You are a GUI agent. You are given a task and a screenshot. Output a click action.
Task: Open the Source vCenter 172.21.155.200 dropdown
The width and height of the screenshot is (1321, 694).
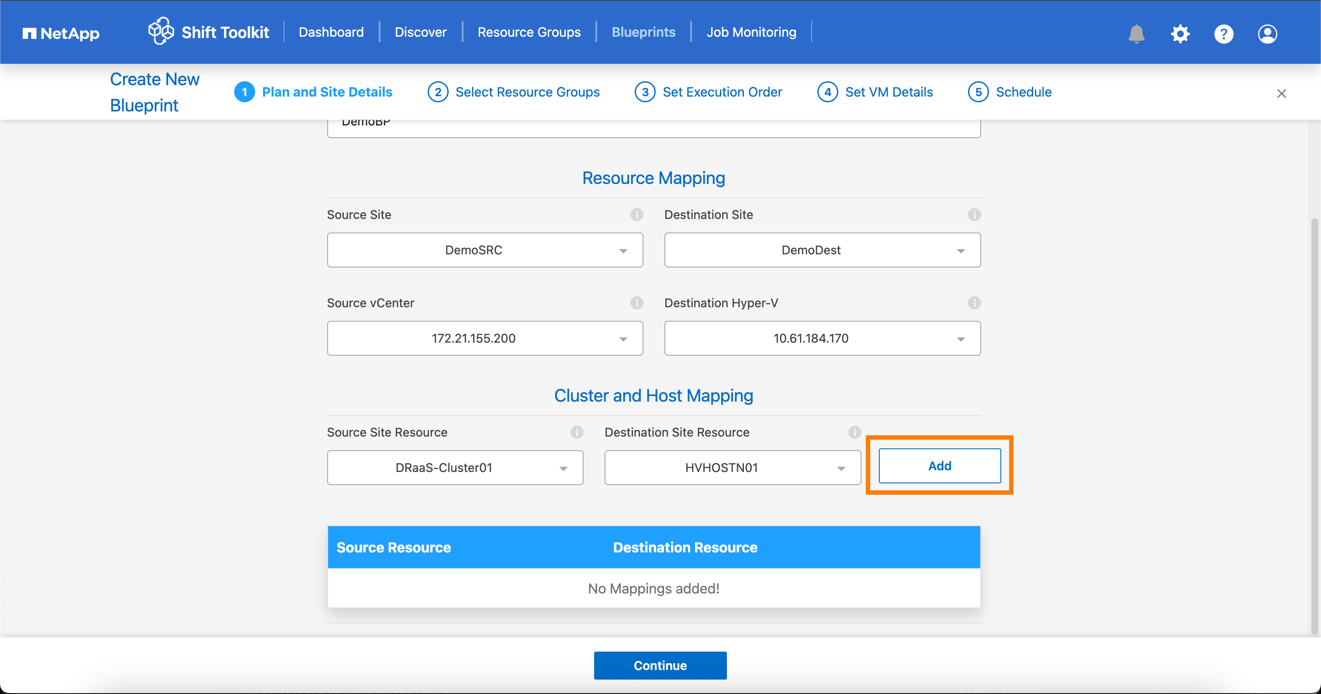[484, 338]
